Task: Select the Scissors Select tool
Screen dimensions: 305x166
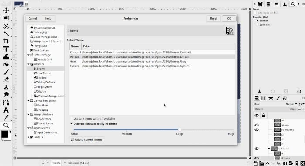Action: coord(6,26)
